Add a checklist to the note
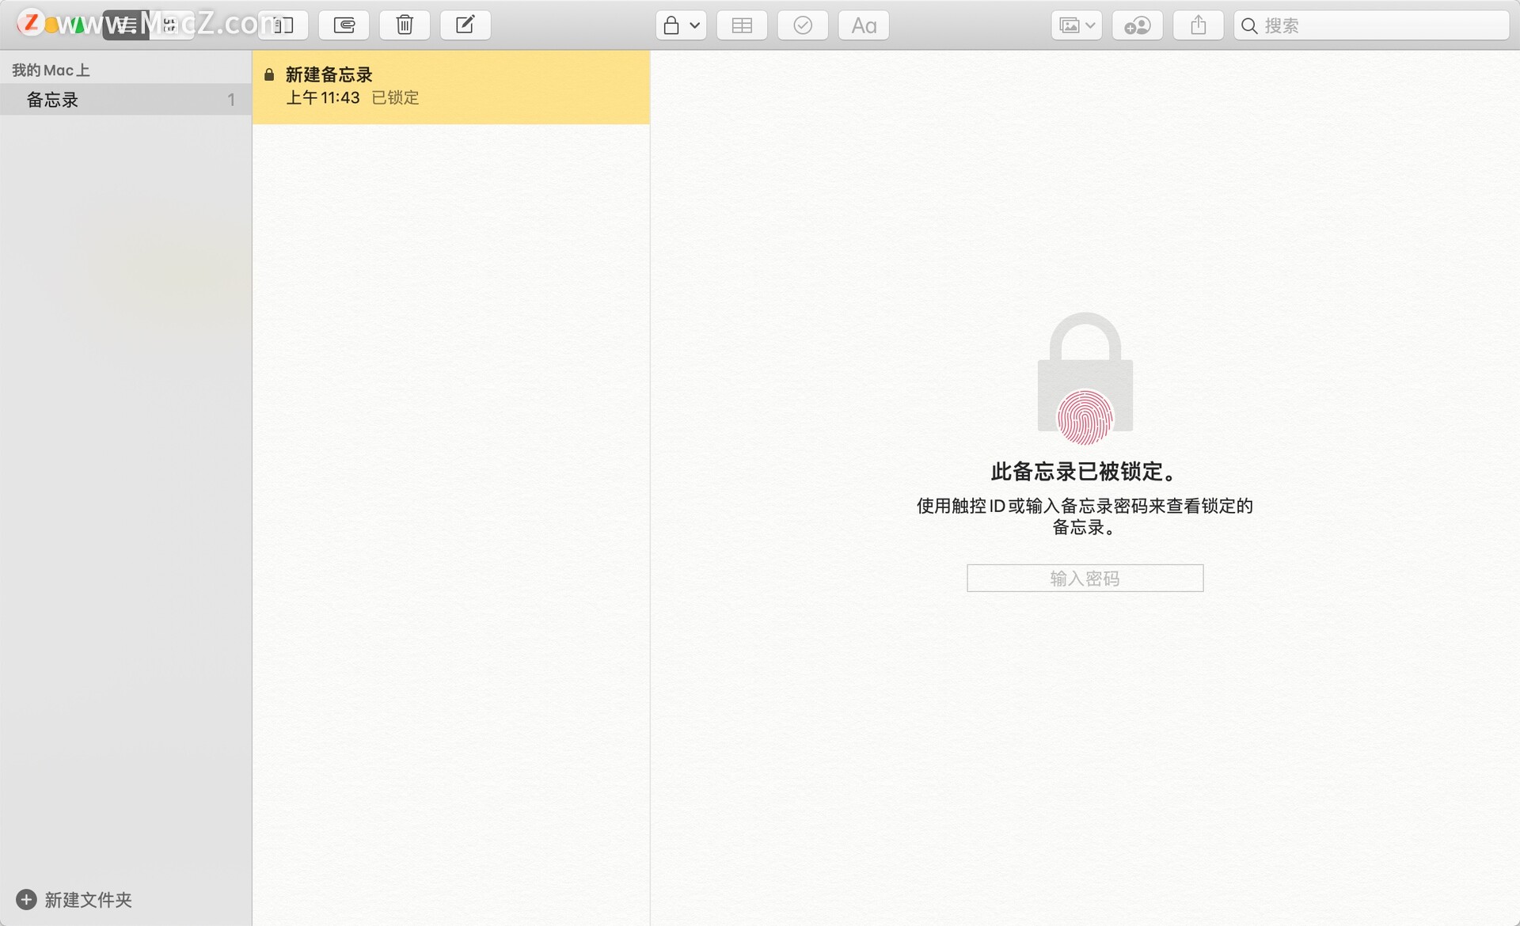The width and height of the screenshot is (1520, 926). click(803, 25)
